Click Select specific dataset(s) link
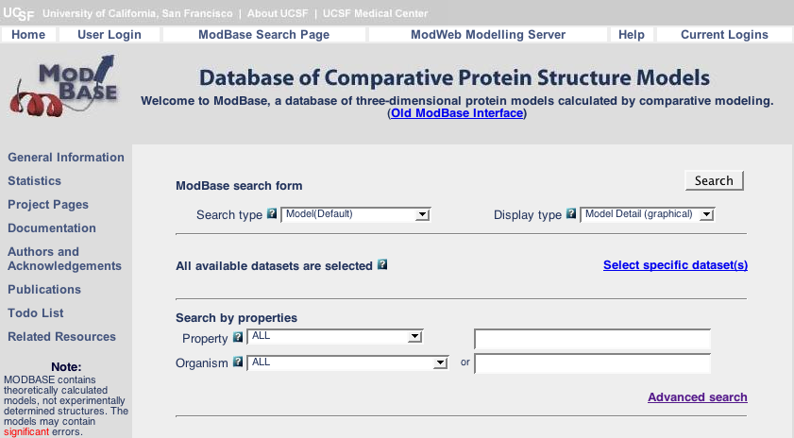The height and width of the screenshot is (438, 794). click(675, 265)
